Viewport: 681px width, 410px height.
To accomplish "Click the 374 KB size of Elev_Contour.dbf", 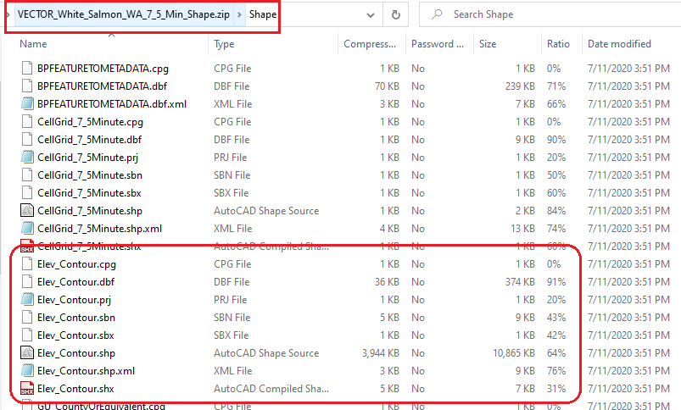I will 520,281.
